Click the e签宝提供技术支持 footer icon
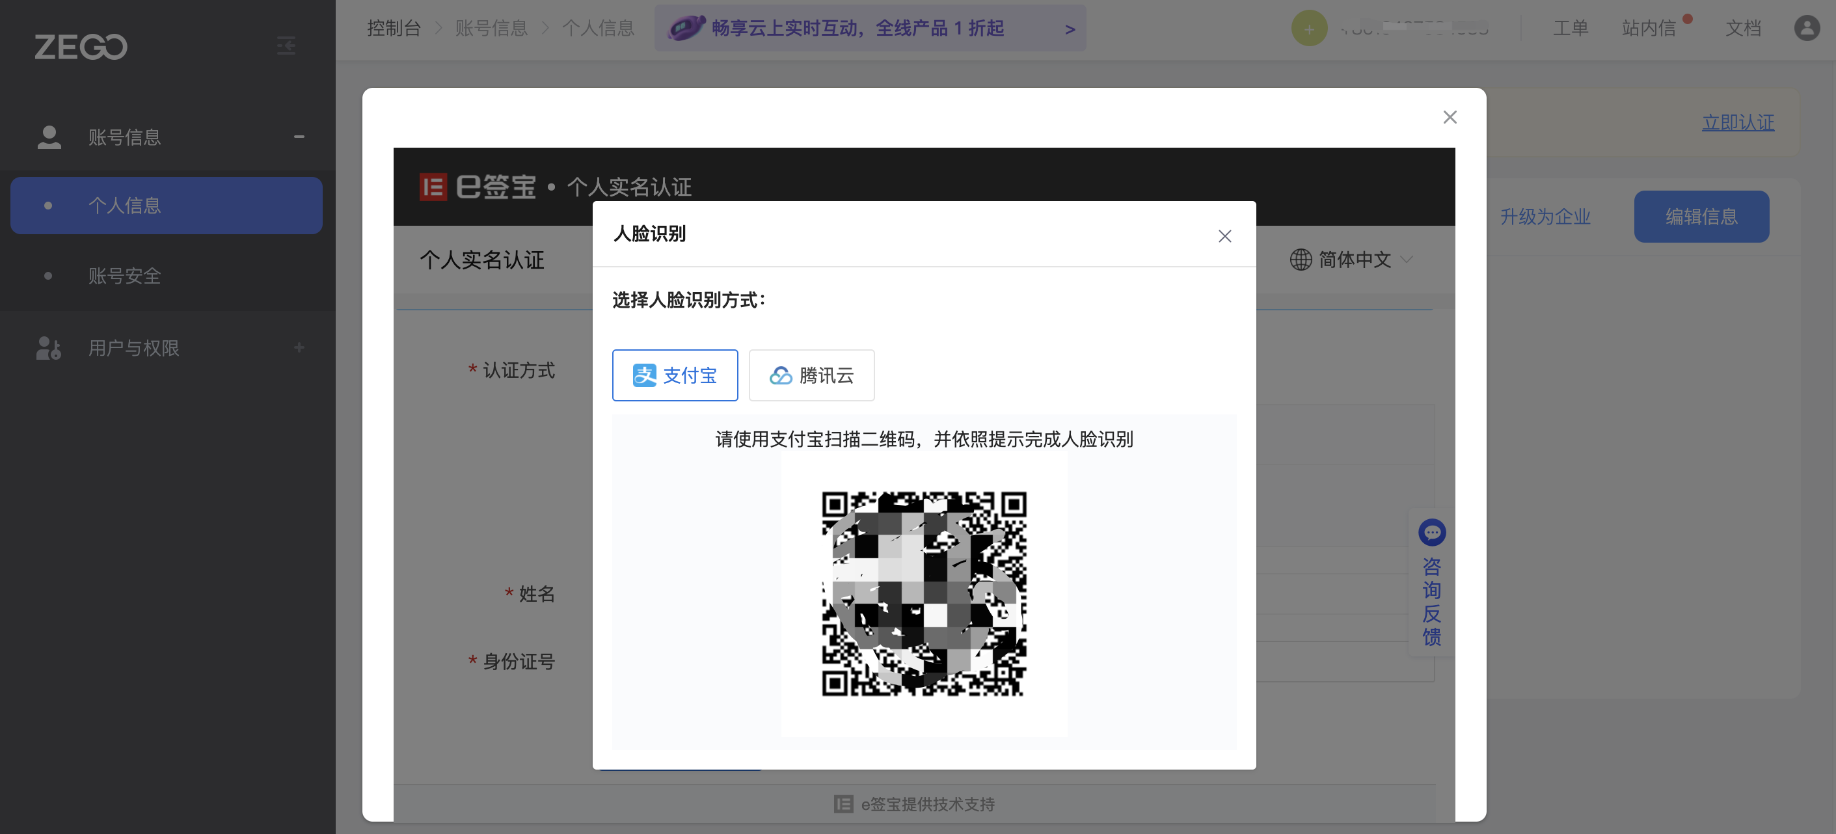The image size is (1836, 834). (843, 804)
